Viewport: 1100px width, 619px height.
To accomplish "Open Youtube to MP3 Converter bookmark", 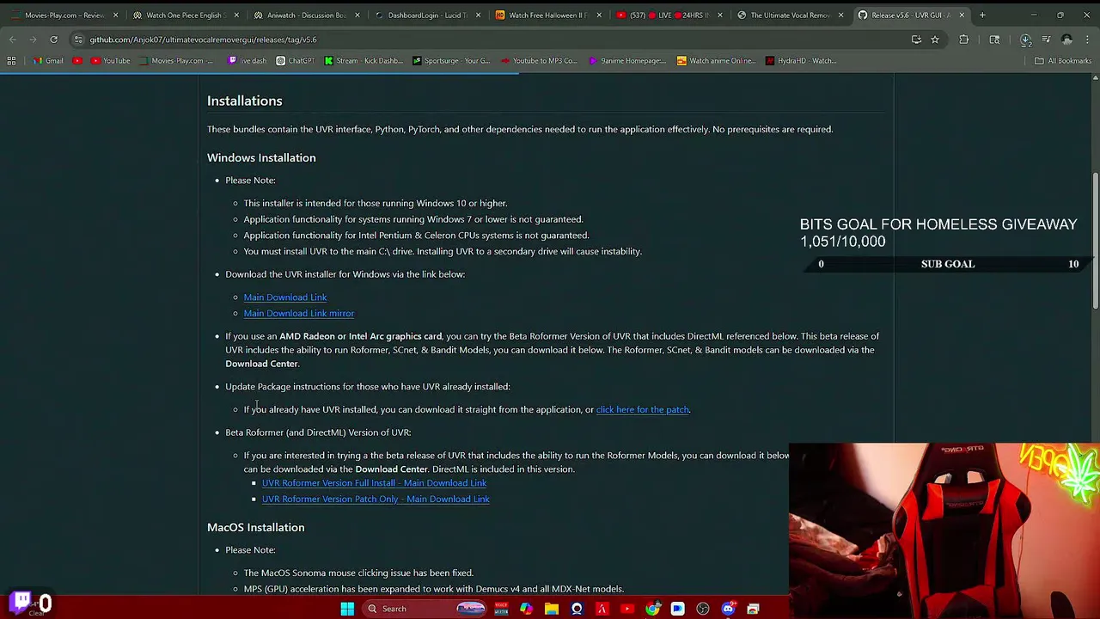I will point(539,61).
